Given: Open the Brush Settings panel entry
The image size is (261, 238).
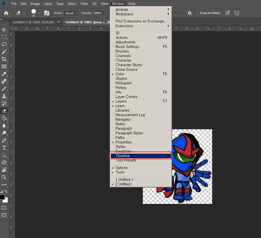Looking at the screenshot, I should pos(141,47).
